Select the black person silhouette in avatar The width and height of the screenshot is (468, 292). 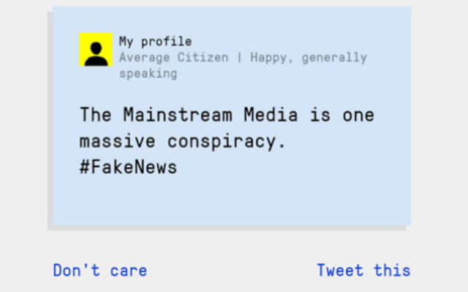pos(96,54)
